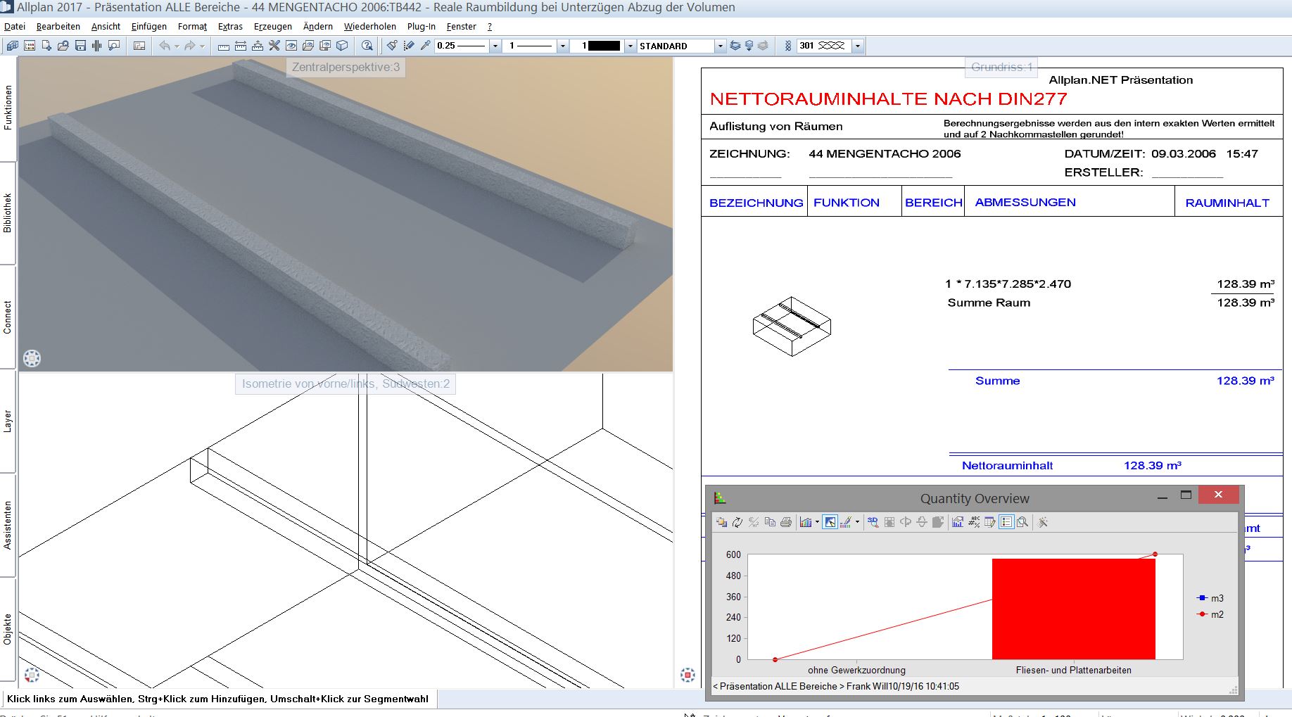Select the Measure ruler tool
The width and height of the screenshot is (1292, 717).
(224, 46)
